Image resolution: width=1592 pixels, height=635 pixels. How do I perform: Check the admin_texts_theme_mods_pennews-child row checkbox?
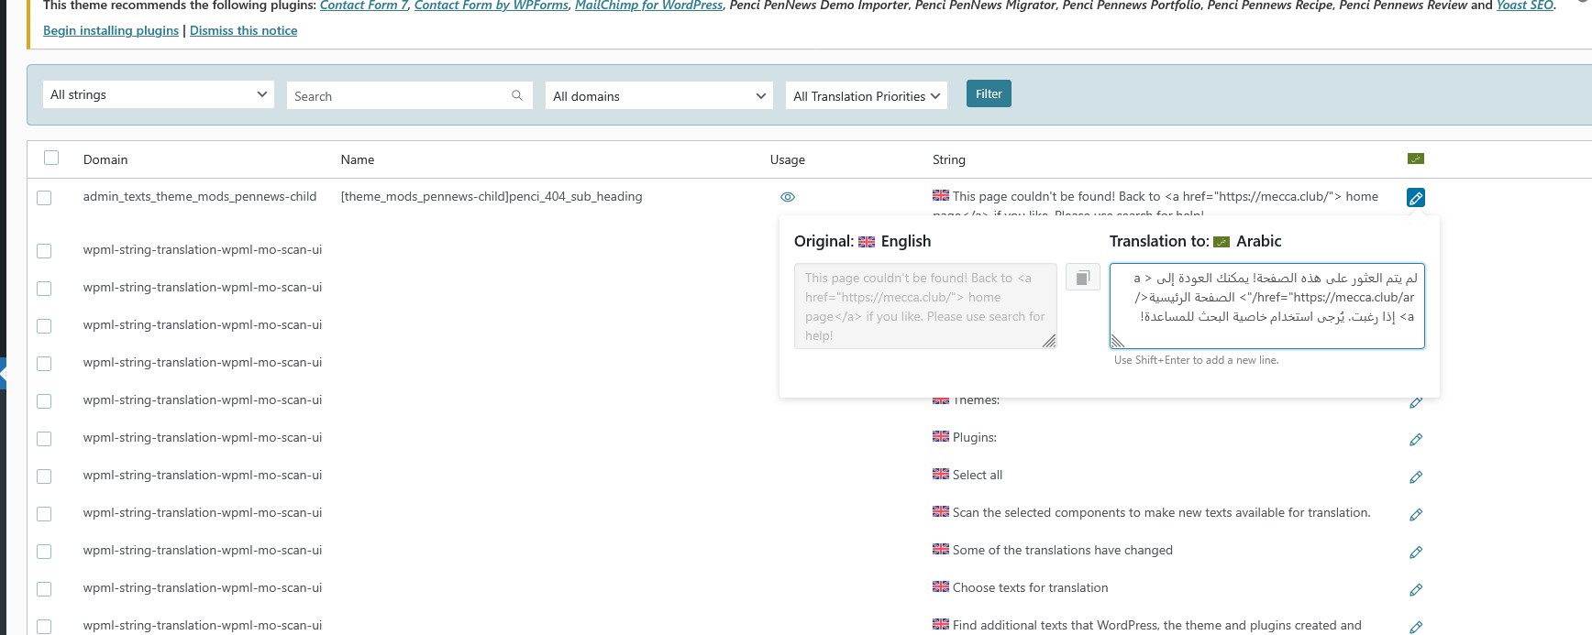point(44,198)
